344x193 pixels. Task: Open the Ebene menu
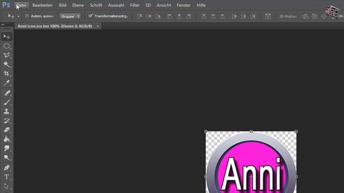point(78,5)
